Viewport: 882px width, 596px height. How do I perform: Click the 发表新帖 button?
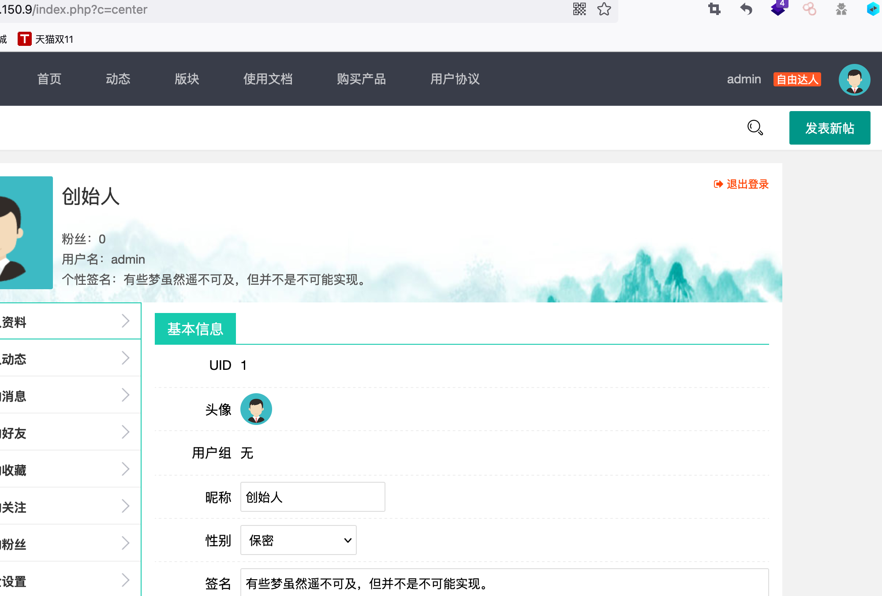tap(830, 128)
